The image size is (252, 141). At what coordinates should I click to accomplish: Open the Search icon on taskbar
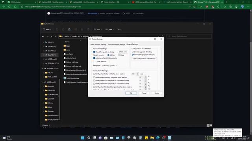coord(89,138)
